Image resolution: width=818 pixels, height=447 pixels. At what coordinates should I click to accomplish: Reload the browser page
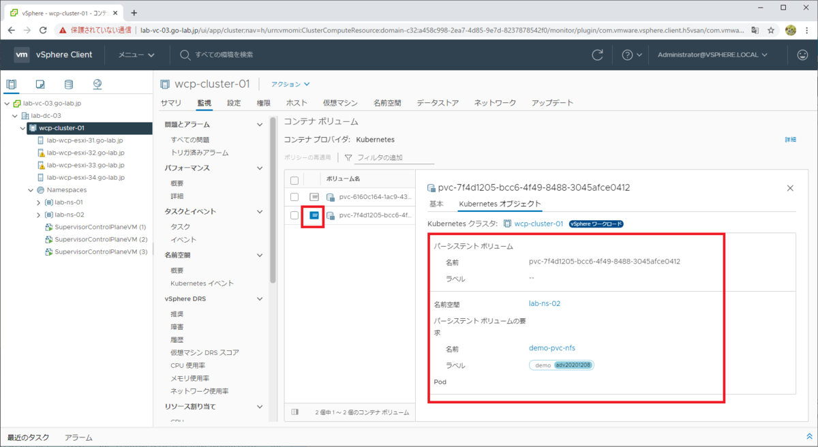44,30
